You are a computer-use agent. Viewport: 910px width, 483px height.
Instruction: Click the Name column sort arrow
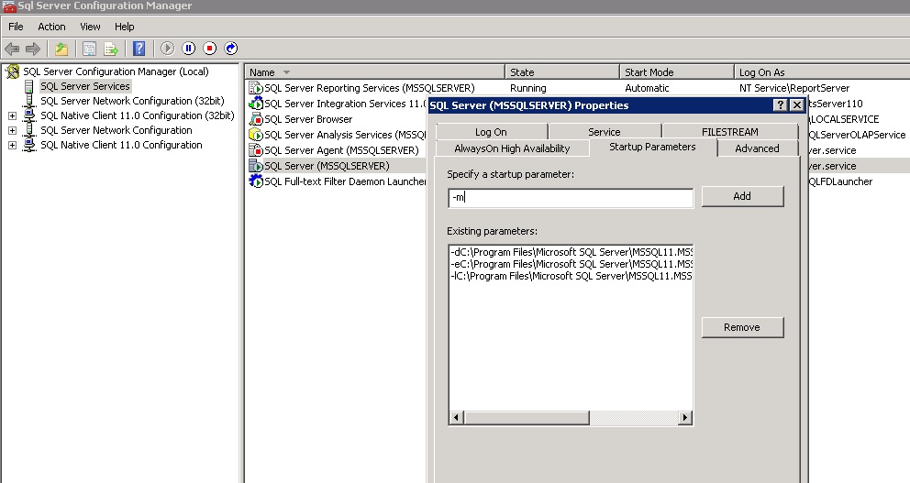point(286,72)
